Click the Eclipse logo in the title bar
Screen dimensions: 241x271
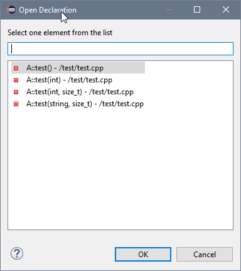[x=11, y=10]
